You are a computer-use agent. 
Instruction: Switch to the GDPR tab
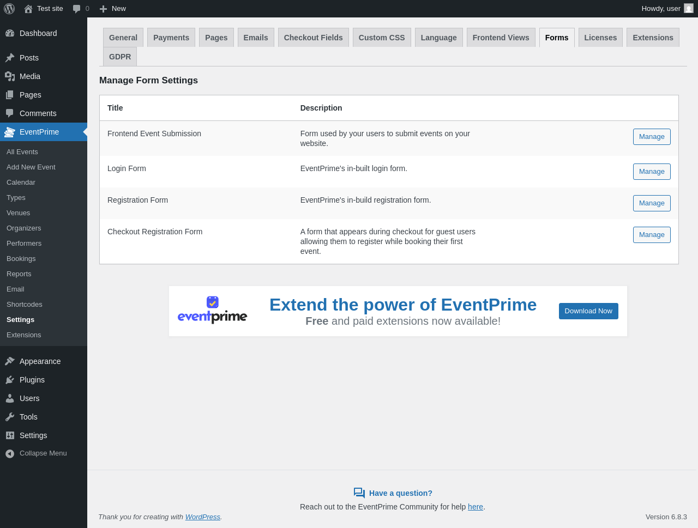click(120, 57)
